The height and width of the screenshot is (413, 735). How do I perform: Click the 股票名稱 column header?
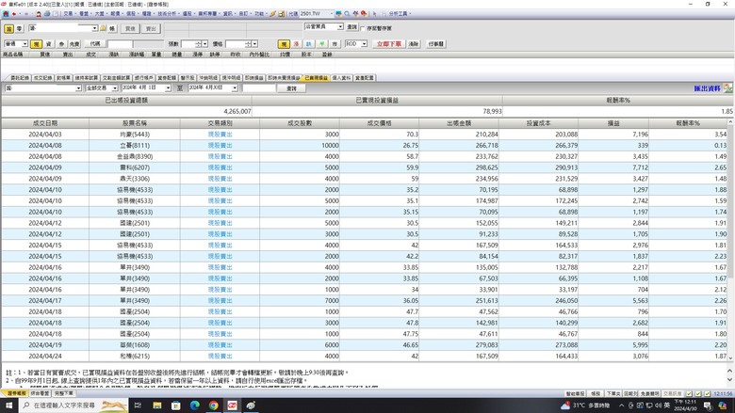click(135, 123)
